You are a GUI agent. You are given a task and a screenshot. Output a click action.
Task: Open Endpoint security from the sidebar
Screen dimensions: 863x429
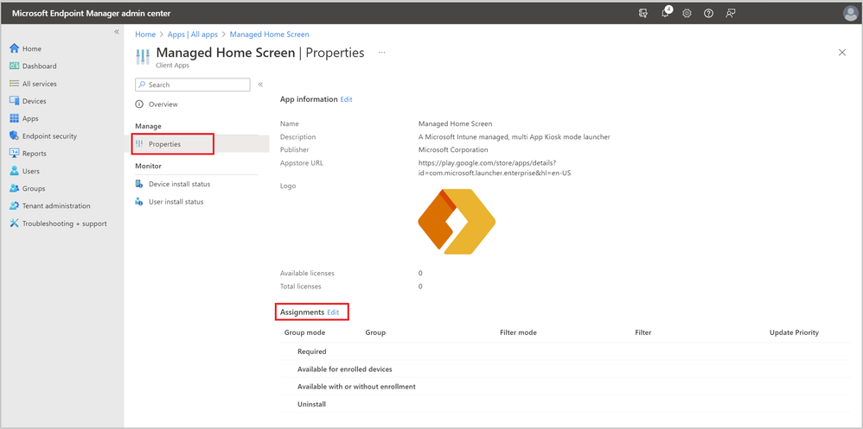pyautogui.click(x=49, y=136)
